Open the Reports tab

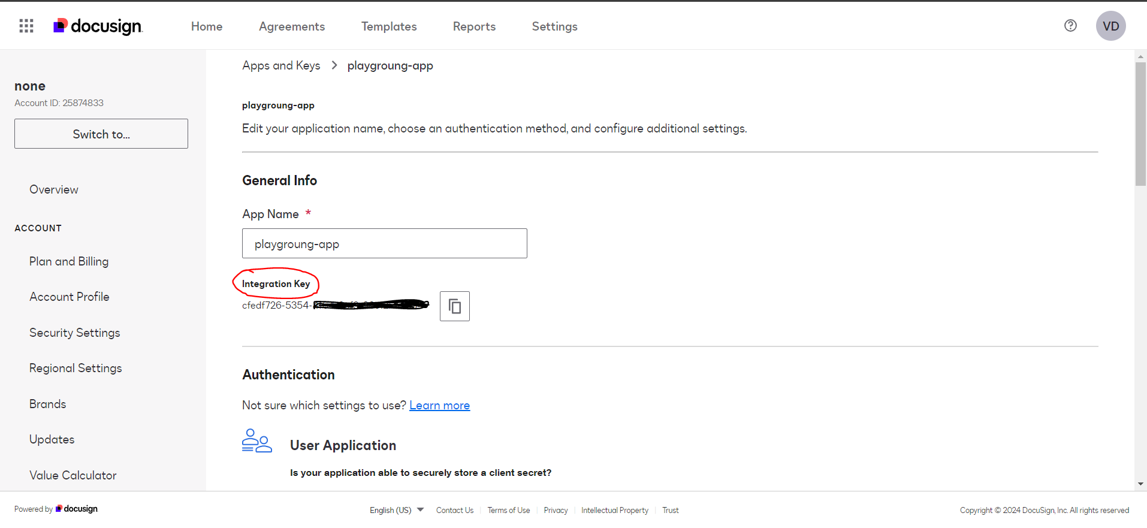pyautogui.click(x=474, y=26)
